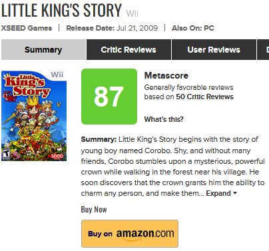
Task: Open the PC version link
Action: (x=209, y=28)
